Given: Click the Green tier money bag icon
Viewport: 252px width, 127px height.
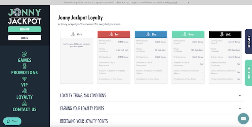Looking at the screenshot, I should [x=184, y=34].
